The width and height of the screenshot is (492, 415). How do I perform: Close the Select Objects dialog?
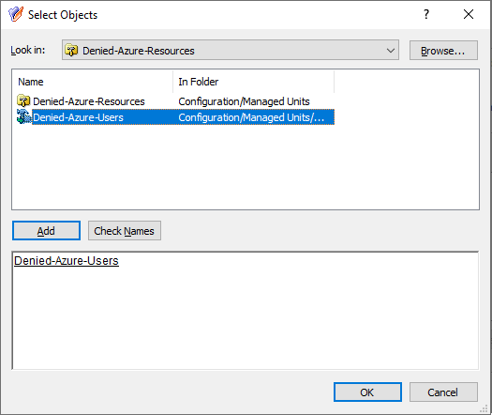[469, 14]
